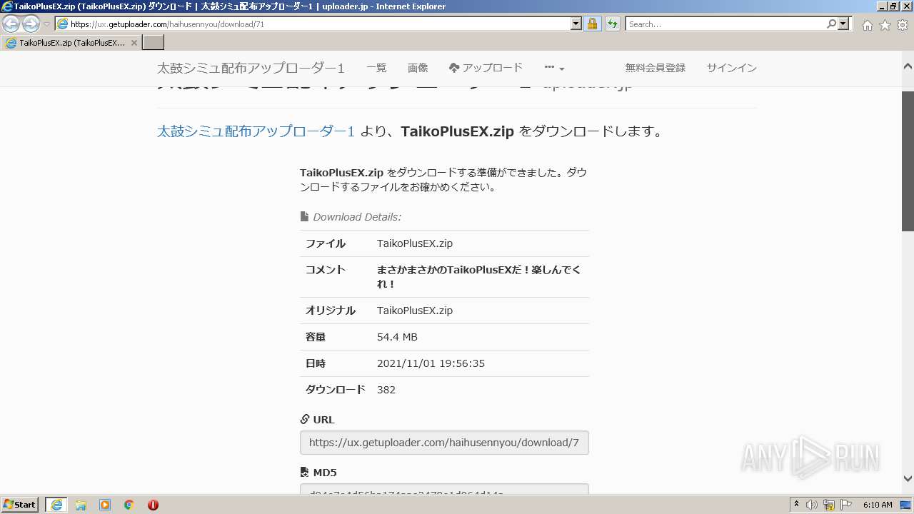Click the network tray icon

pyautogui.click(x=829, y=505)
